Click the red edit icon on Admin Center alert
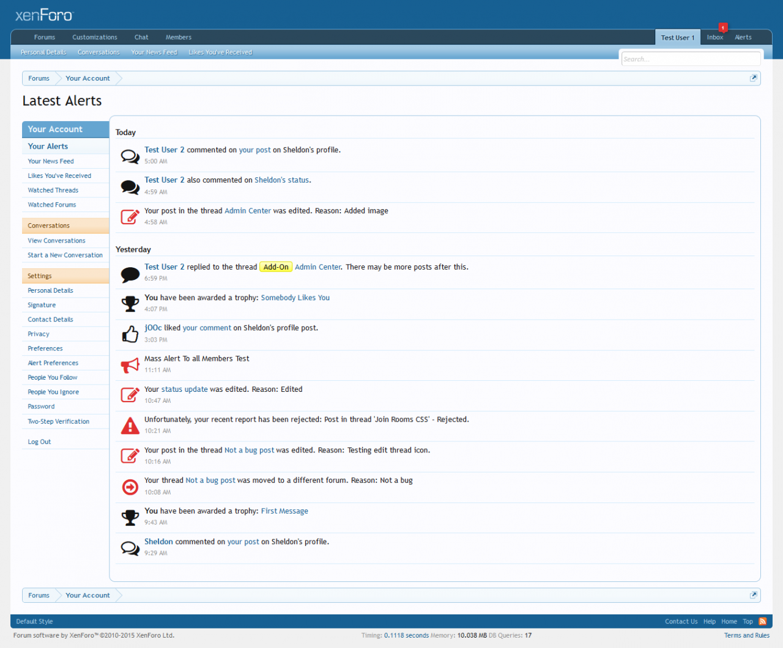783x648 pixels. pos(130,217)
